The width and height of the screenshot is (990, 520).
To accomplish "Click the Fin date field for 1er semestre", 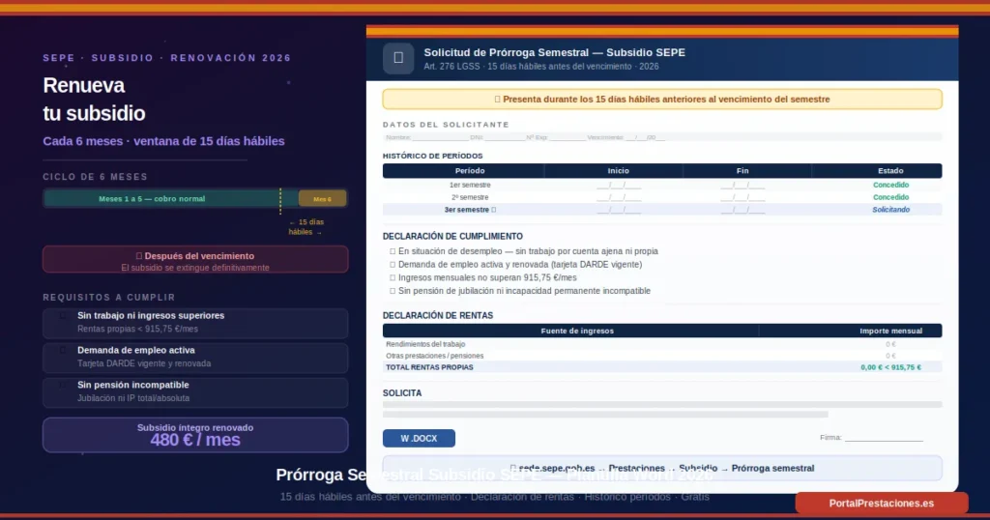I will (742, 186).
